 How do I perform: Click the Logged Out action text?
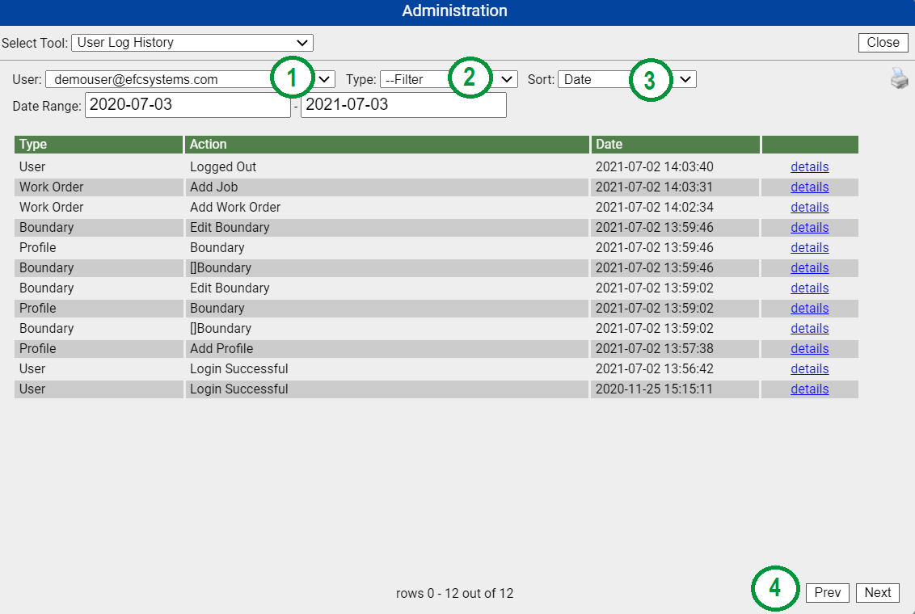coord(223,166)
